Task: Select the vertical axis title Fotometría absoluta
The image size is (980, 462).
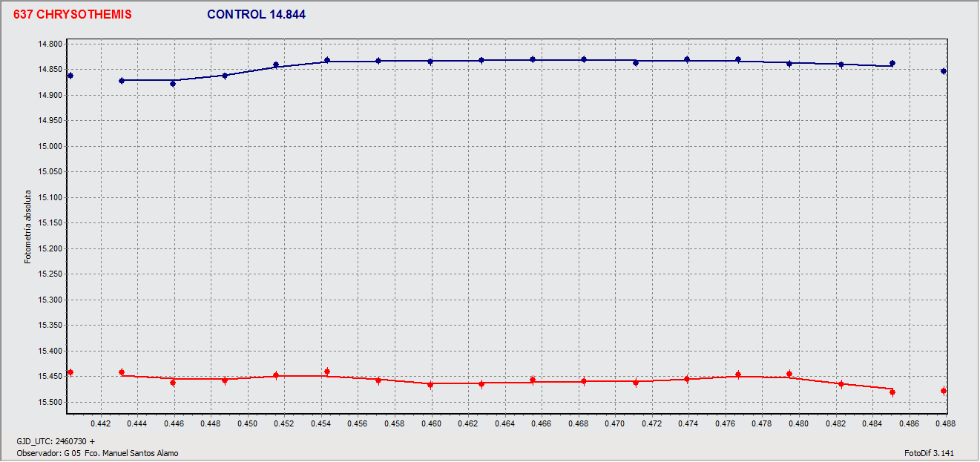Action: (x=28, y=226)
